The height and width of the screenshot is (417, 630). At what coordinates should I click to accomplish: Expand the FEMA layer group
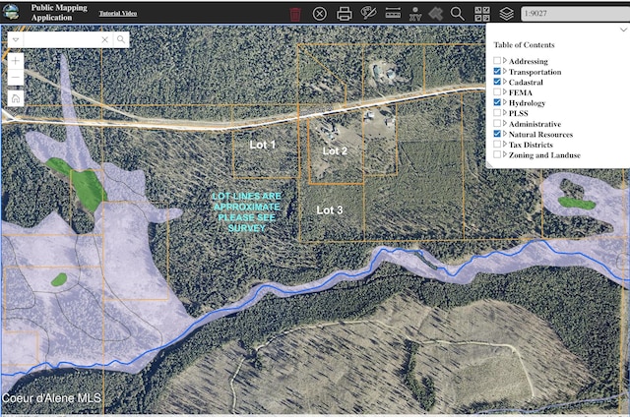click(x=505, y=91)
